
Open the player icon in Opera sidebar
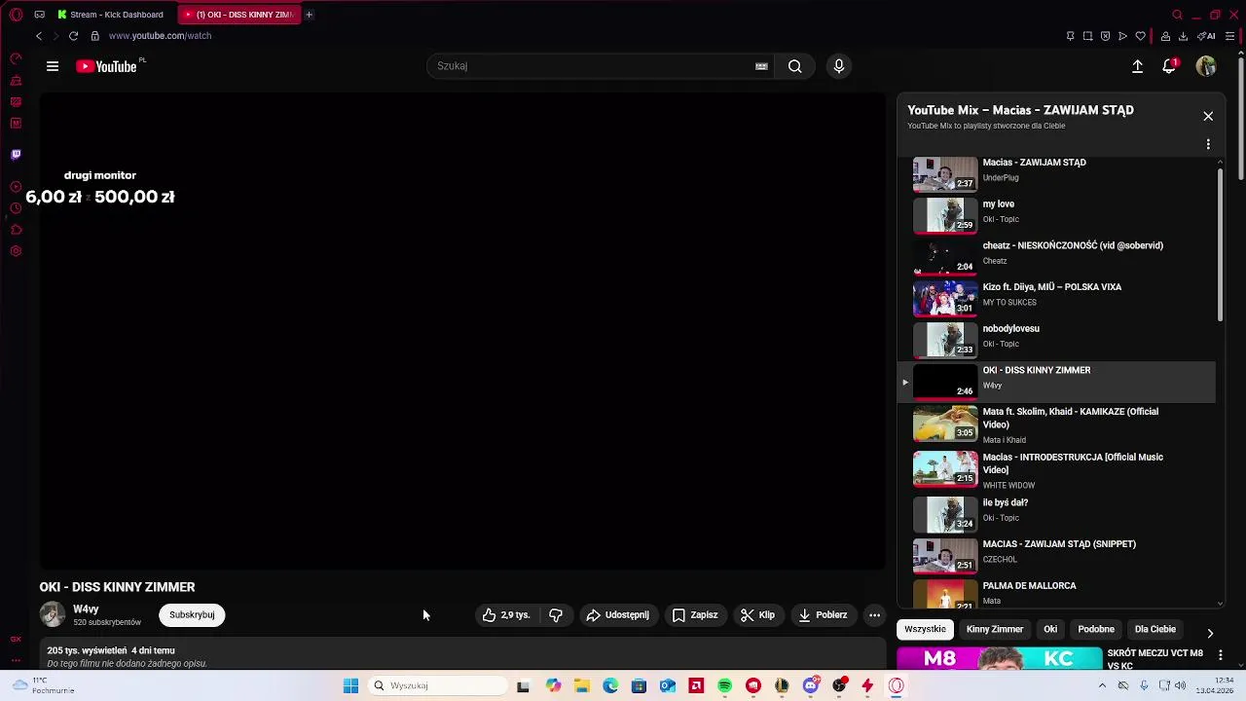point(16,187)
